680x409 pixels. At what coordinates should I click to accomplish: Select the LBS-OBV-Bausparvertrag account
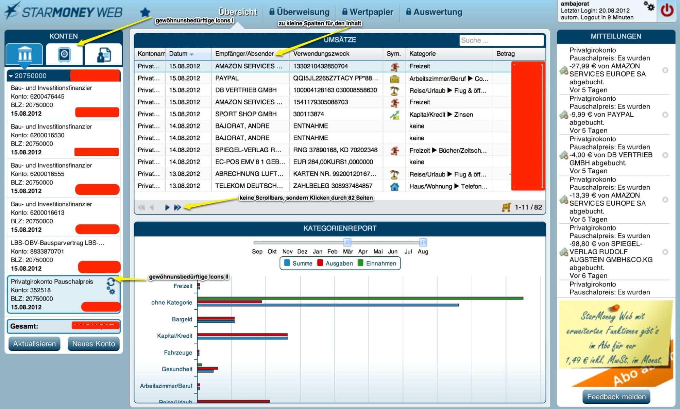[x=64, y=256]
